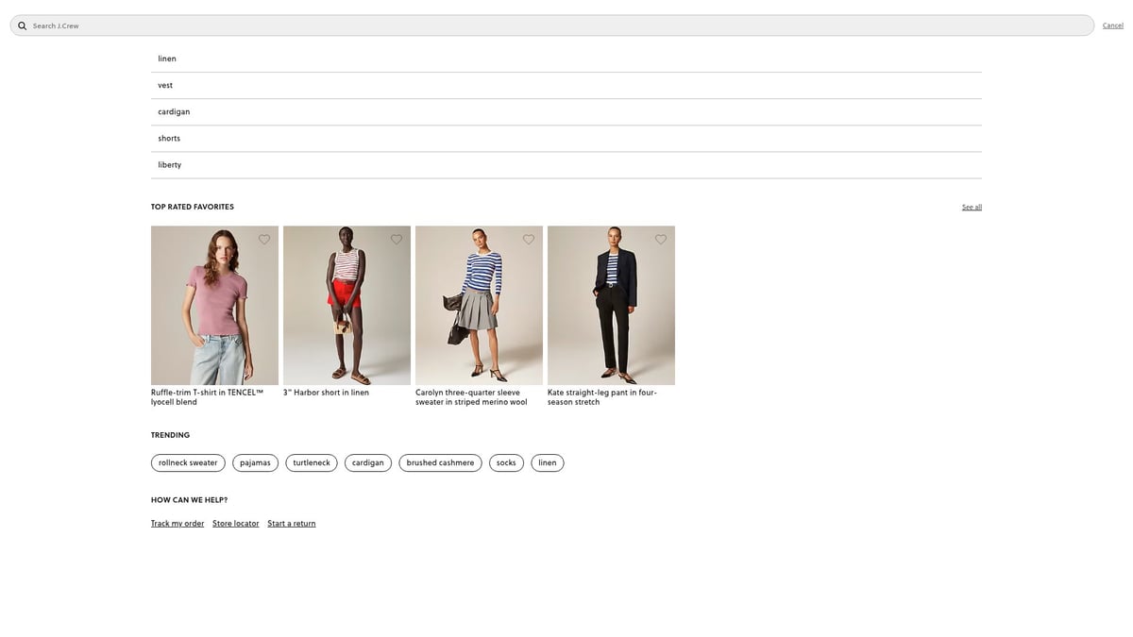Image resolution: width=1133 pixels, height=637 pixels.
Task: Choose the brushed cashmere trending chip
Action: tap(440, 463)
